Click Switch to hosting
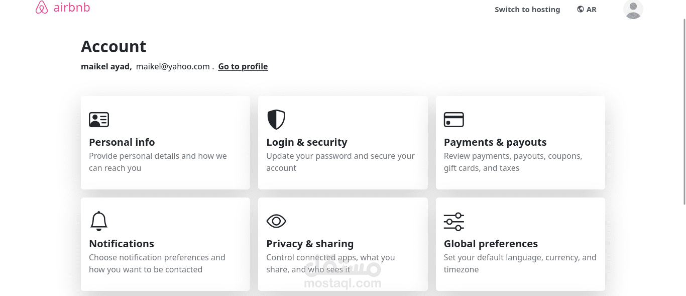Screen dimensions: 686x296 527,9
